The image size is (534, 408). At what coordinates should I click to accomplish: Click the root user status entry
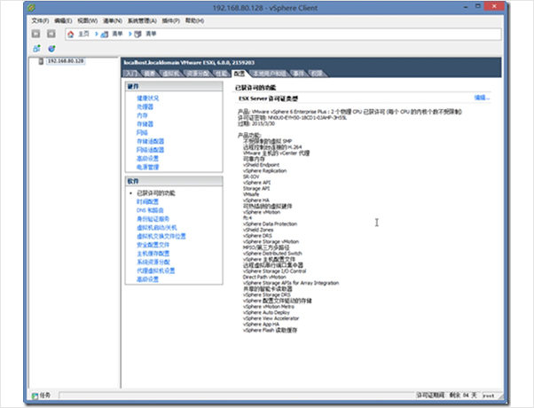click(x=489, y=396)
